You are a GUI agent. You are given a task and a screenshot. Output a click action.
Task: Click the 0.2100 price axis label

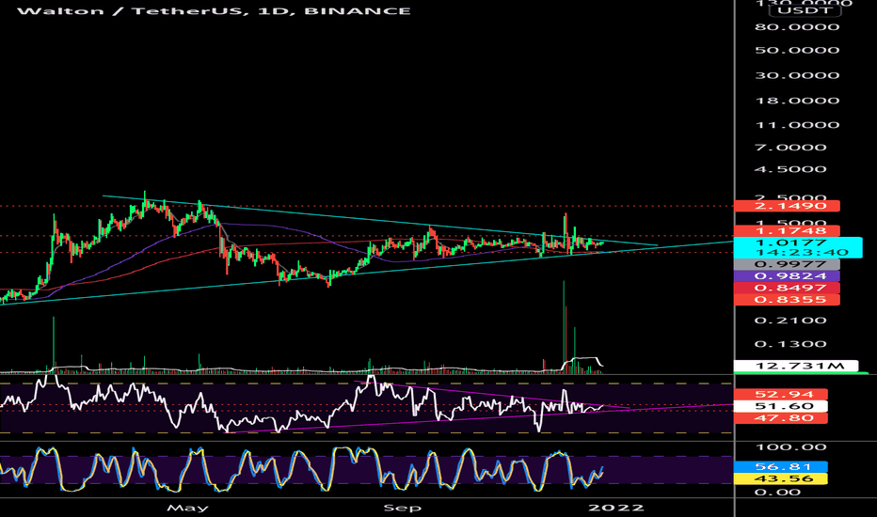(x=790, y=321)
